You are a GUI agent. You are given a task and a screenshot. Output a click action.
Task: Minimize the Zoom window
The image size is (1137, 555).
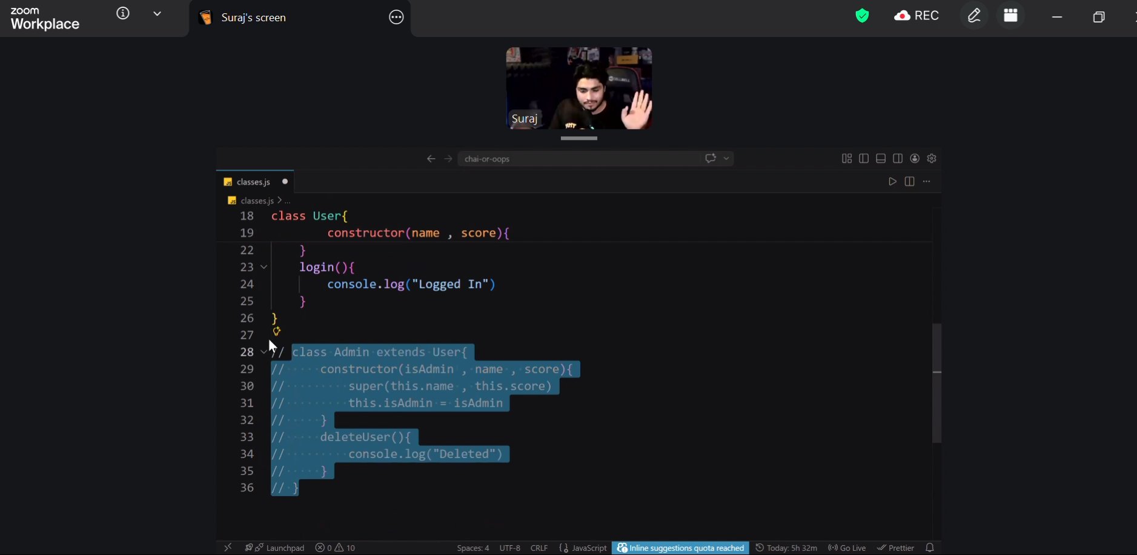click(x=1057, y=17)
